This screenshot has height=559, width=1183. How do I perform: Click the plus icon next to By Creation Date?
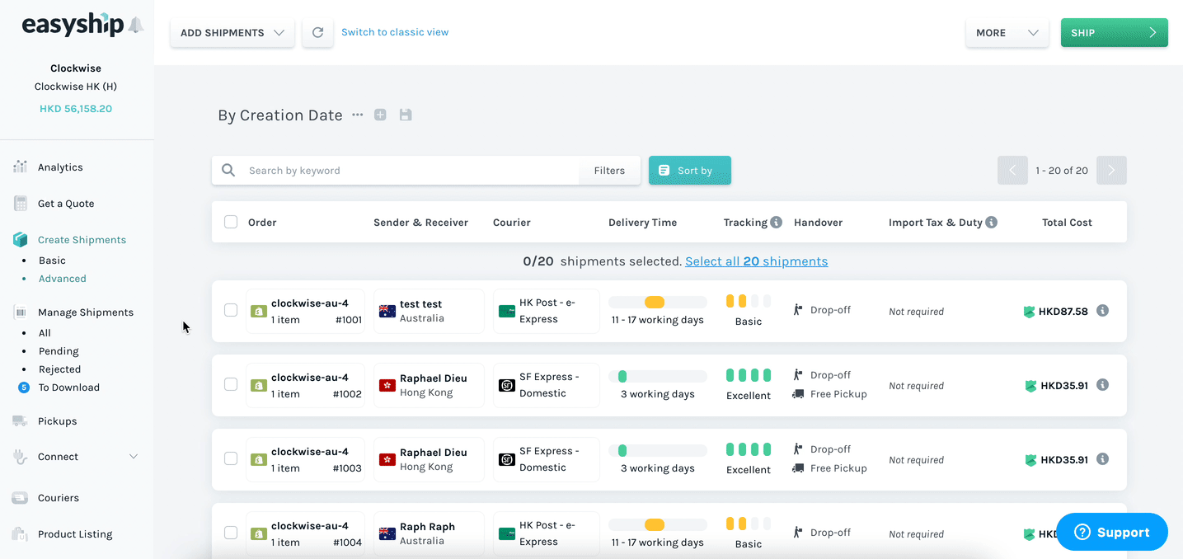pos(380,115)
